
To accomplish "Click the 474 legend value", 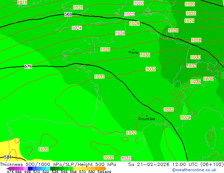I will click(10, 172).
